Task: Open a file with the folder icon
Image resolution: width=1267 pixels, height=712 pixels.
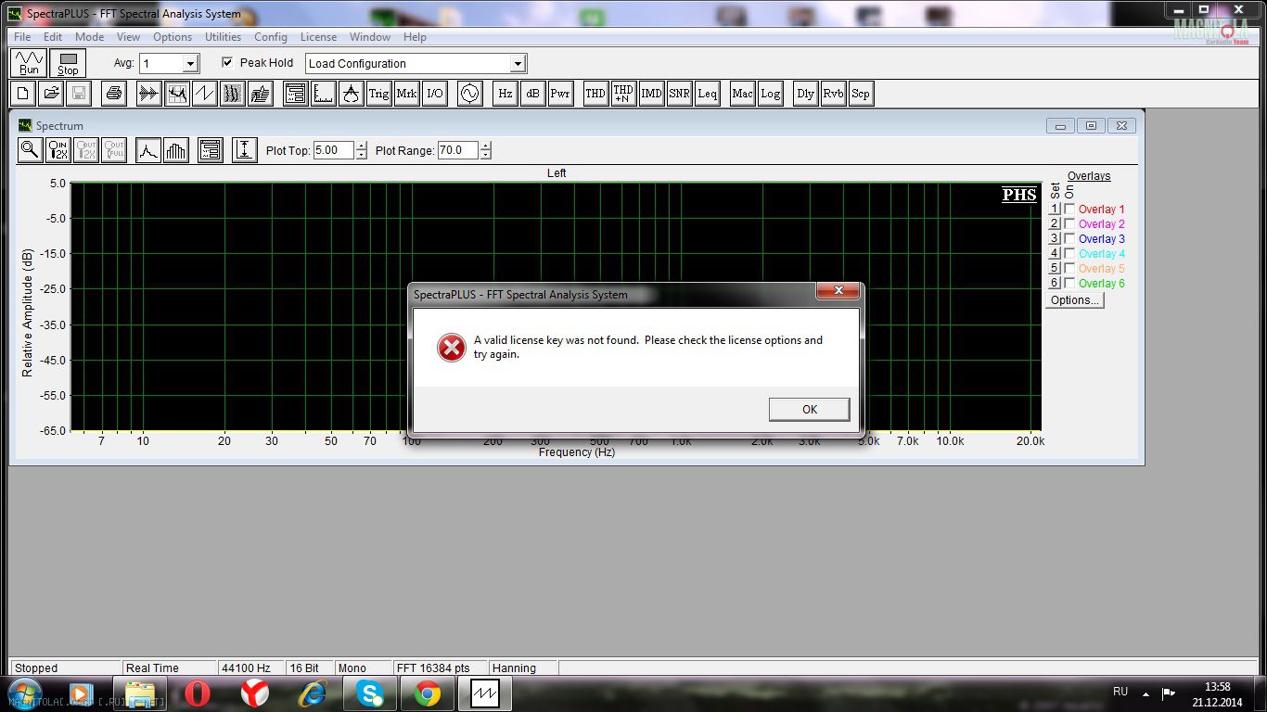Action: 51,94
